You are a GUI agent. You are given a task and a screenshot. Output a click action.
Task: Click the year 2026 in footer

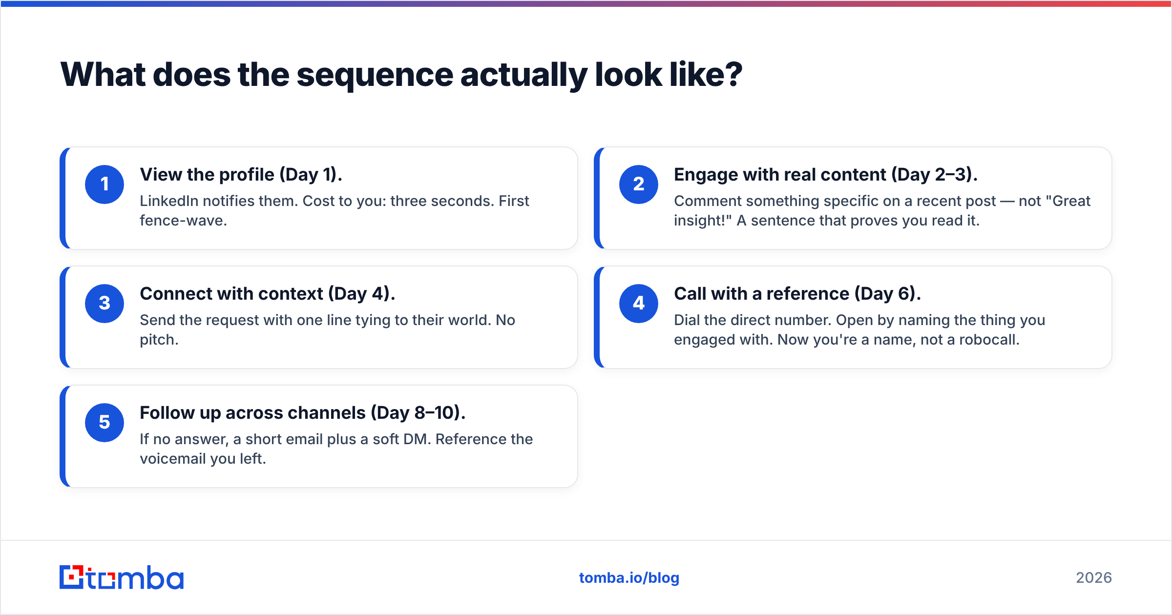[1094, 578]
